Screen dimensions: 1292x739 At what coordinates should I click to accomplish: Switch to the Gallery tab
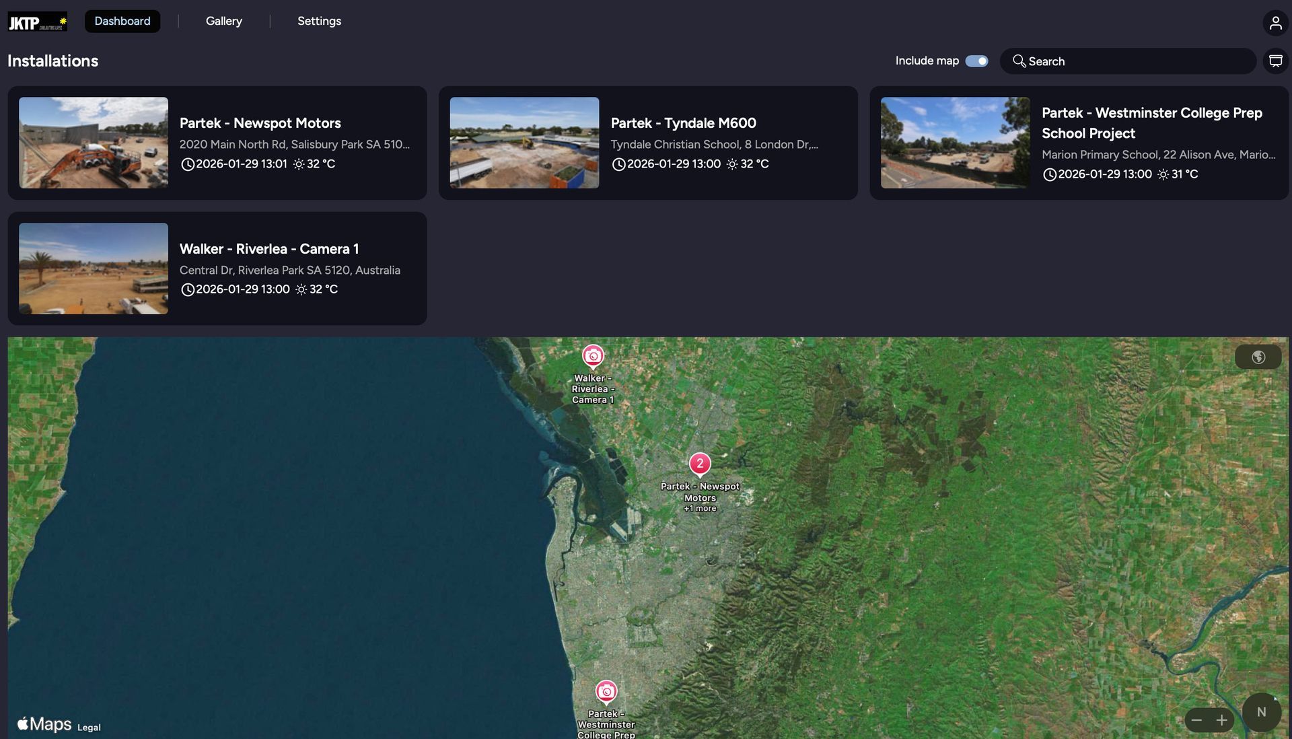(x=223, y=22)
